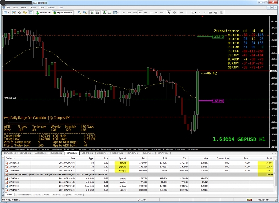Open the File menu
Viewport: 279px width, 203px height.
[8, 8]
